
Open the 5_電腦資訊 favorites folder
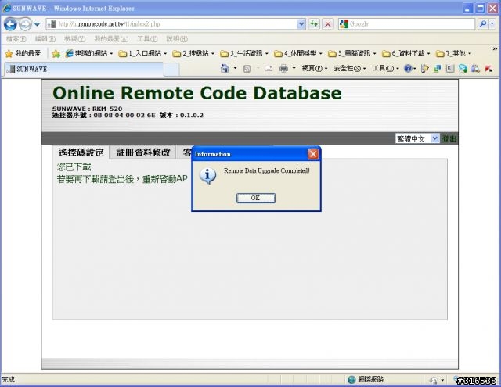tap(352, 53)
